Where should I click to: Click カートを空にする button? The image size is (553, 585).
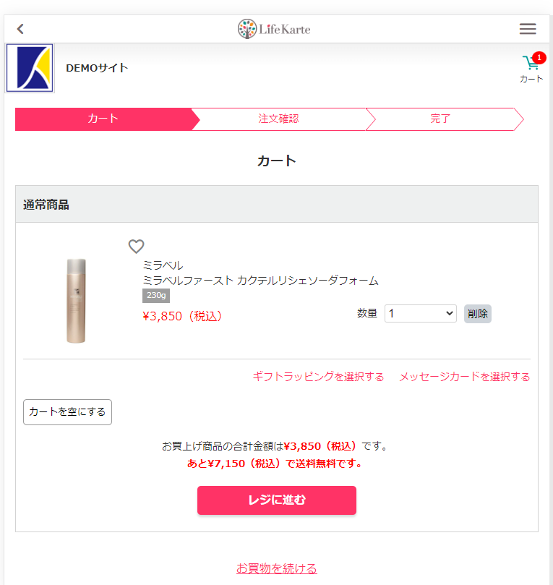tap(67, 412)
